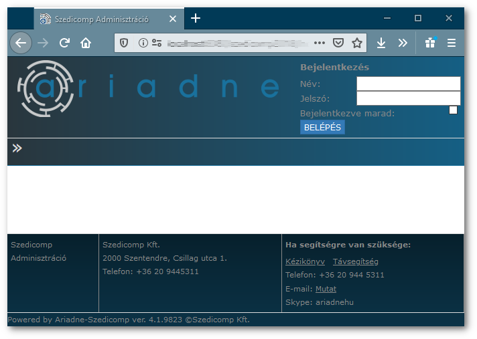Open the tracking protection shield icon
477x339 pixels.
[124, 43]
